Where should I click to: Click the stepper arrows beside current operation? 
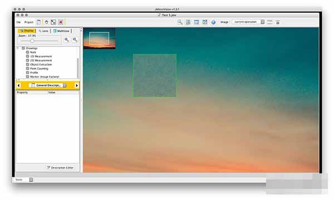263,22
